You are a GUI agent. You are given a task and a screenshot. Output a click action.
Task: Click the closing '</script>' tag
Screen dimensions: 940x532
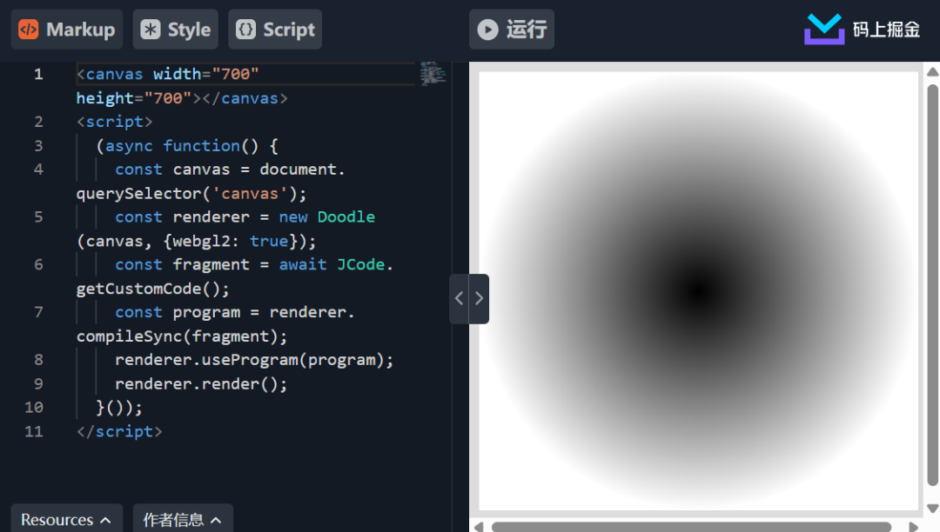119,431
